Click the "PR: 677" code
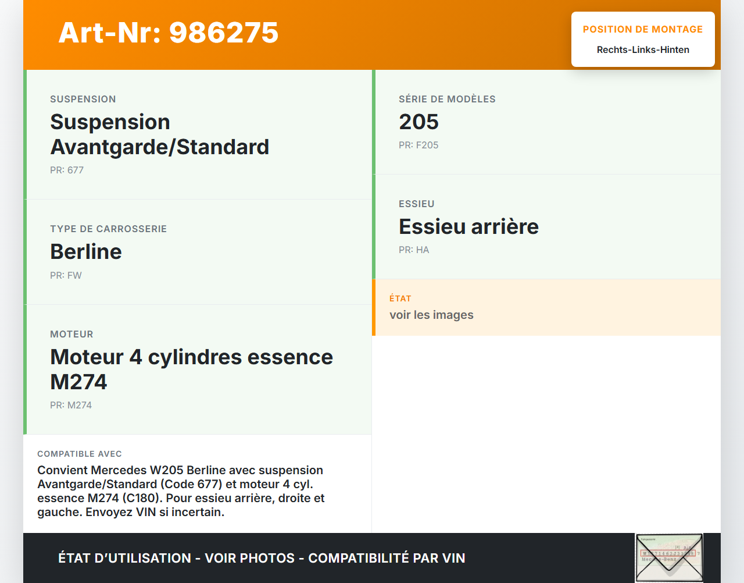 pyautogui.click(x=67, y=170)
